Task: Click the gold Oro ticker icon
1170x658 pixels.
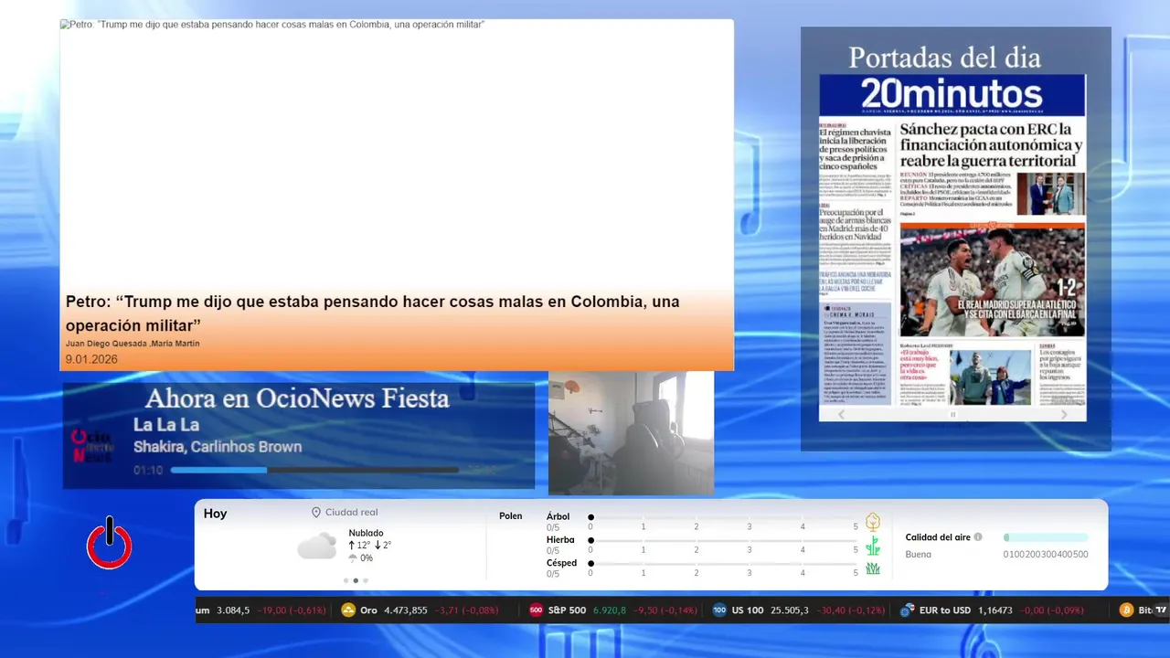Action: 348,610
